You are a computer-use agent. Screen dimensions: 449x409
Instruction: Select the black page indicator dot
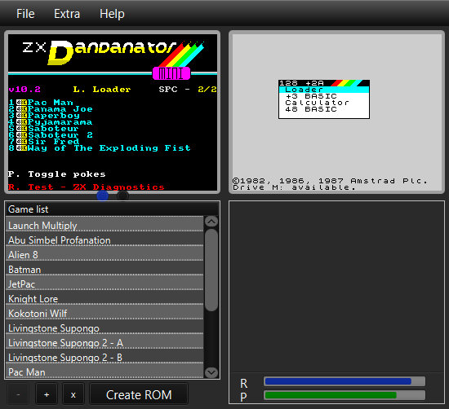tap(122, 196)
